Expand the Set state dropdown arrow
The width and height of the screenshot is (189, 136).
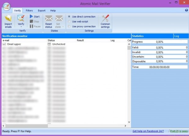[x=63, y=27]
